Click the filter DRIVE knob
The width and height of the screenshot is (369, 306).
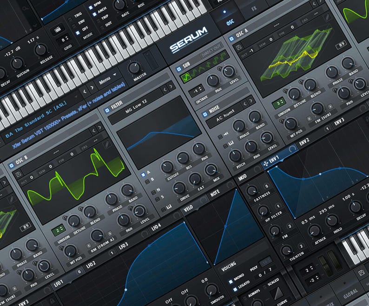[x=179, y=188]
